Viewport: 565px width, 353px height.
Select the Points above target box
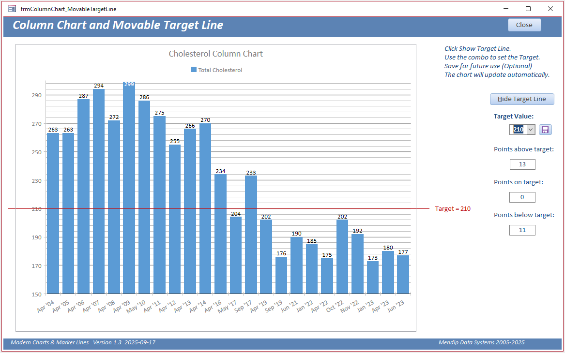[522, 164]
